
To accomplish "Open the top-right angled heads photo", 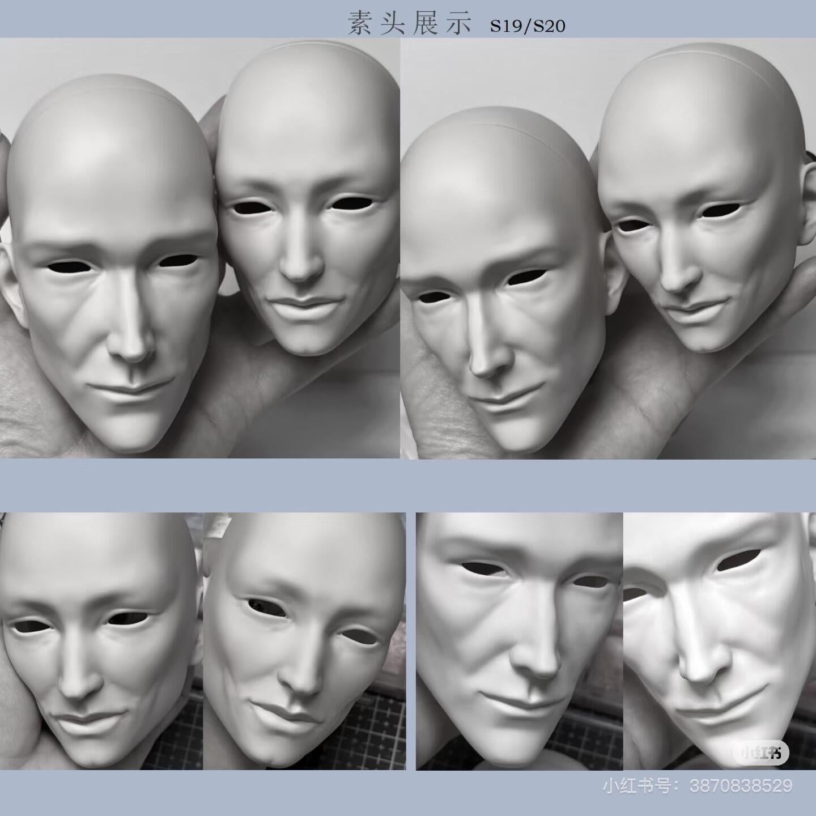I will 609,248.
